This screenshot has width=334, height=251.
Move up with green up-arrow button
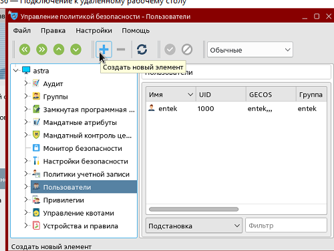pos(59,49)
